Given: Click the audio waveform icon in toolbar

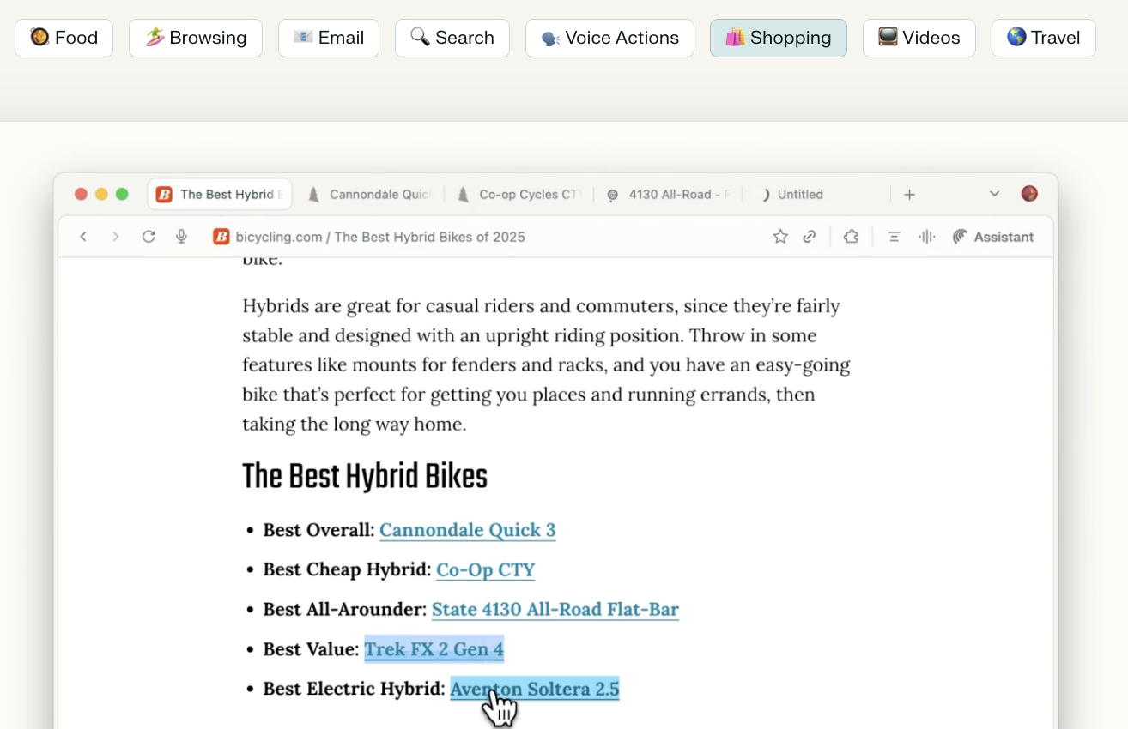Looking at the screenshot, I should (x=926, y=237).
